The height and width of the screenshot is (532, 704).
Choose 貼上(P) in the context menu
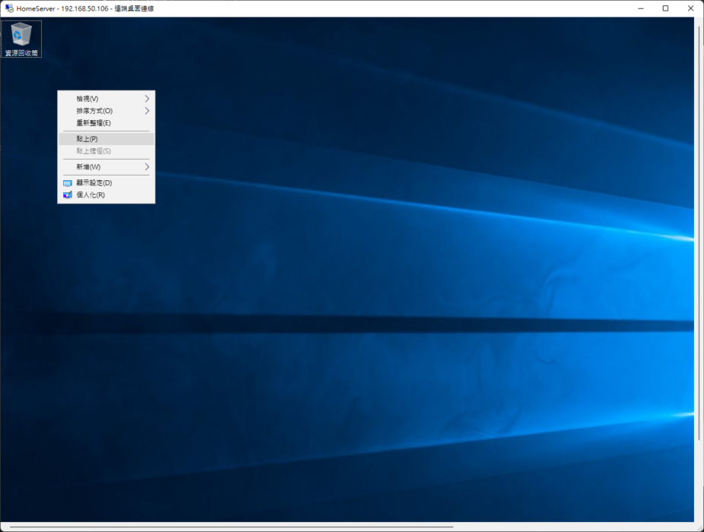click(x=106, y=139)
